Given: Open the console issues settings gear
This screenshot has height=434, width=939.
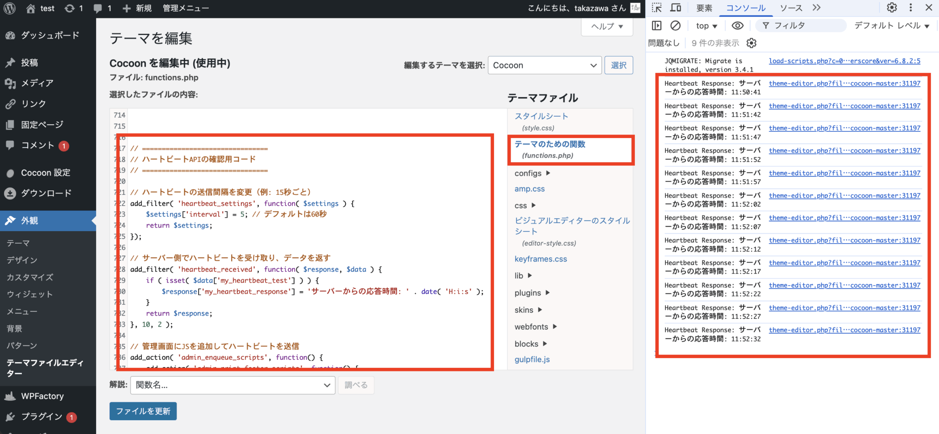Looking at the screenshot, I should point(752,43).
